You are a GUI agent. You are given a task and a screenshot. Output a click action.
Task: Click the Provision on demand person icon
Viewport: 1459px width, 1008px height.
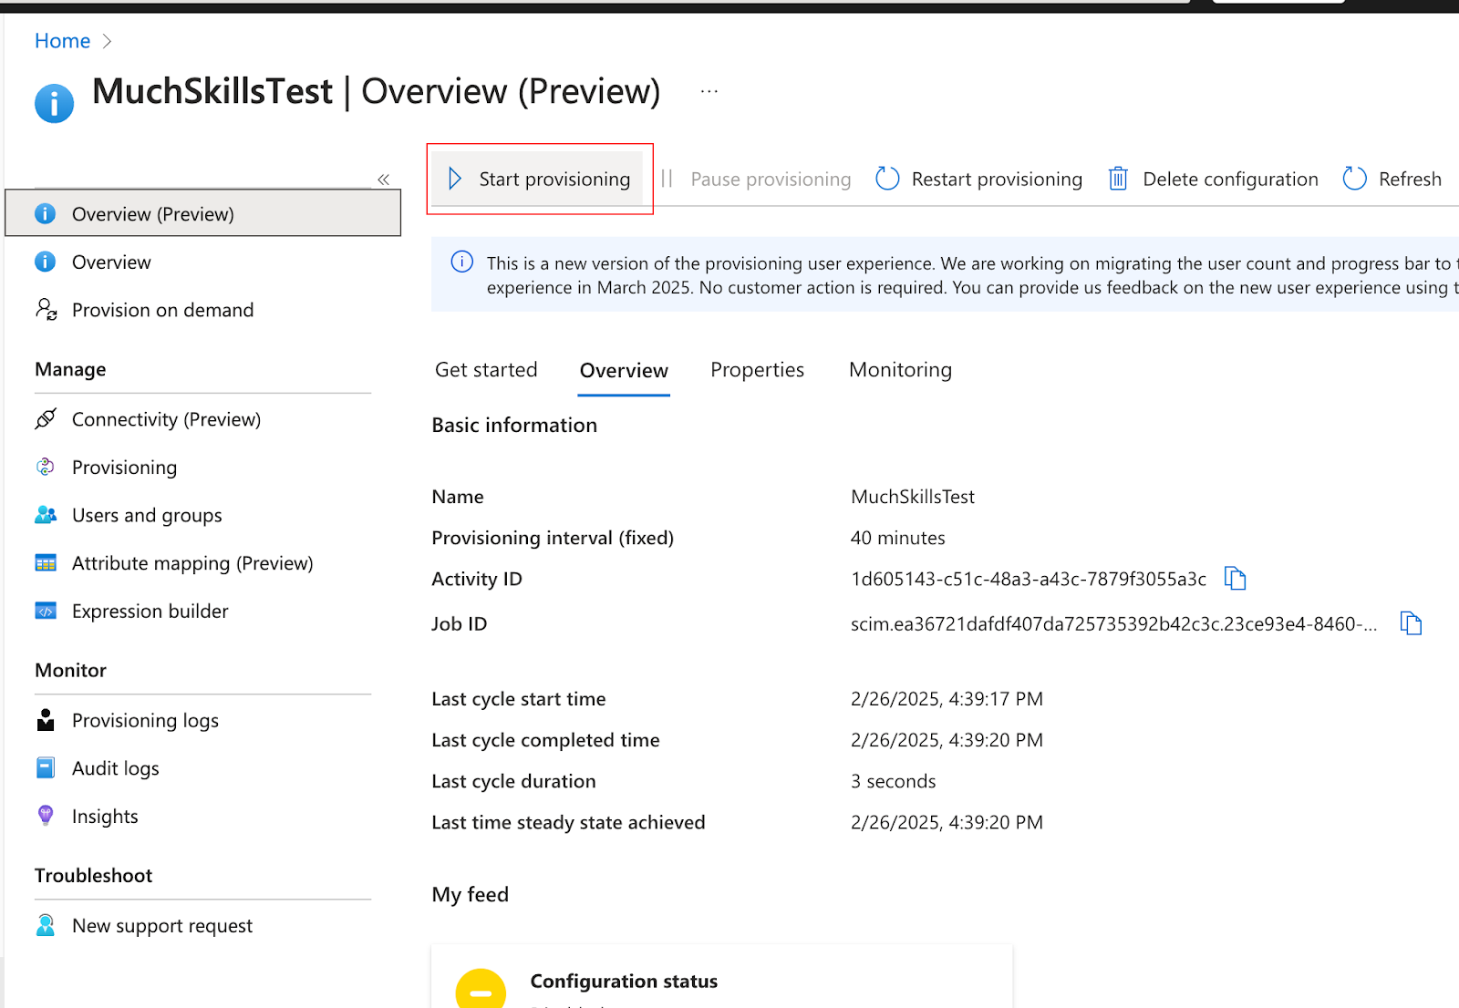[46, 310]
